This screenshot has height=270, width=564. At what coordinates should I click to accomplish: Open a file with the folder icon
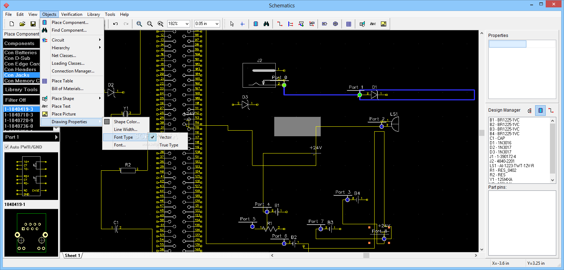click(22, 24)
